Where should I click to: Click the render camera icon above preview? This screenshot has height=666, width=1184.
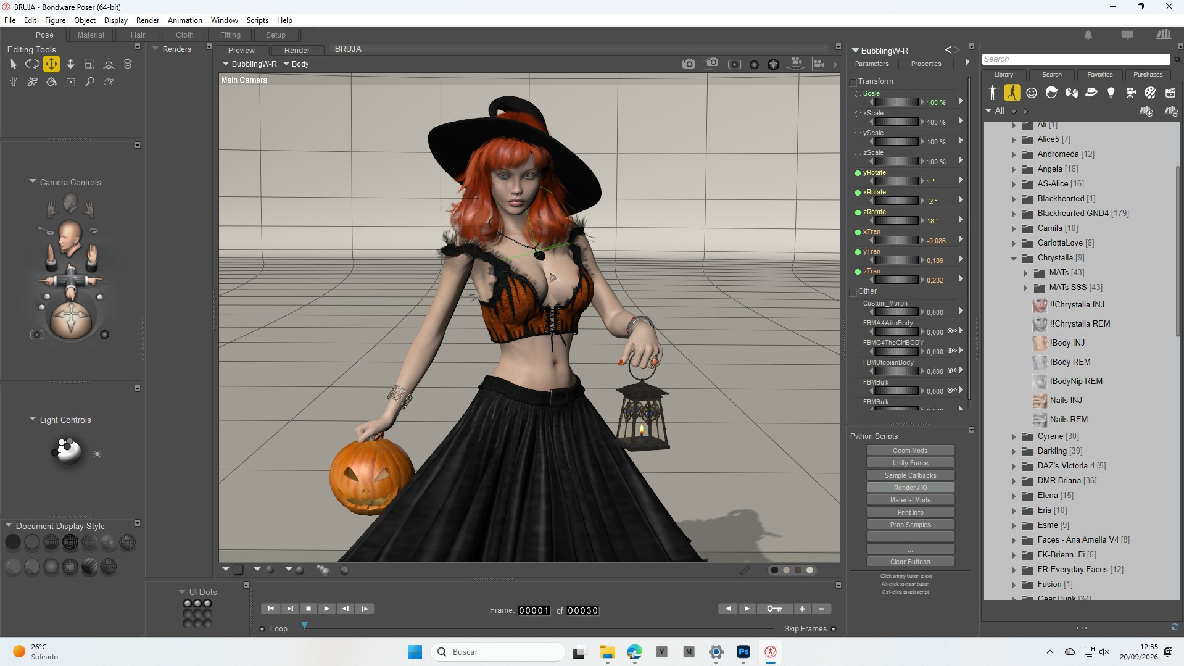pos(688,64)
